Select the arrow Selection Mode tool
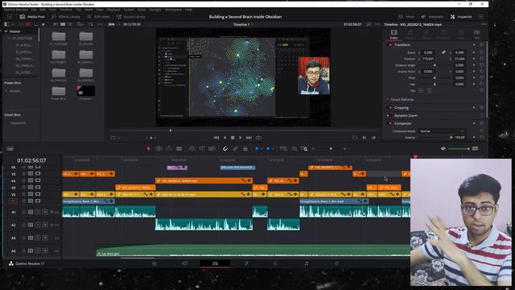The width and height of the screenshot is (515, 290). (148, 148)
